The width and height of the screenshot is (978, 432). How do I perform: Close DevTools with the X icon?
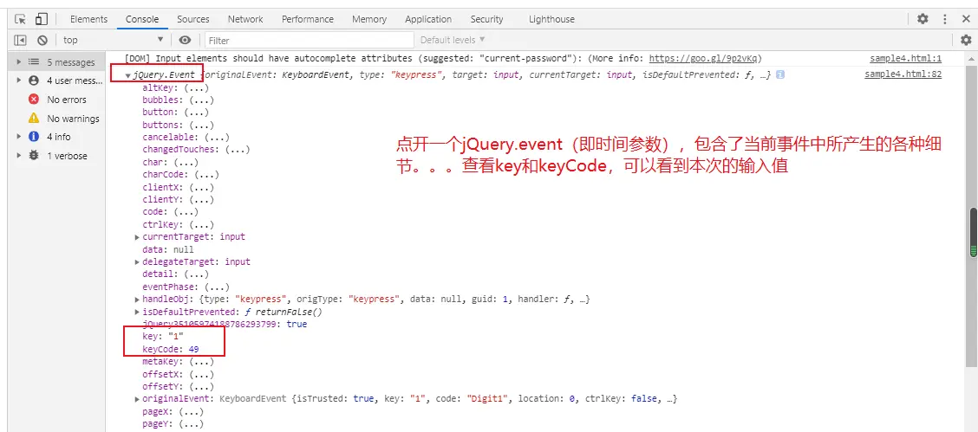coord(966,19)
